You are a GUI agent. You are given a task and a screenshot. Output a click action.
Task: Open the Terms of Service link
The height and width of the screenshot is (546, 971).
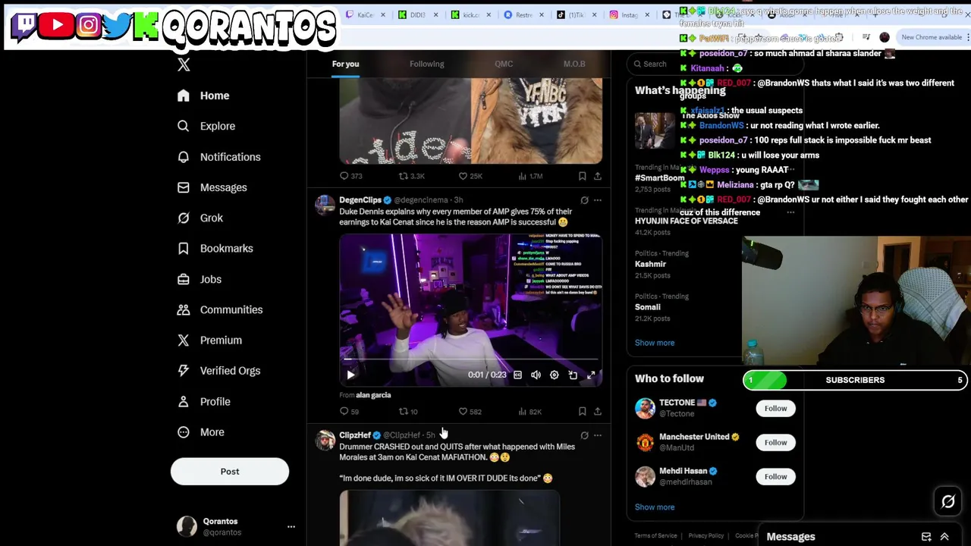click(x=656, y=536)
